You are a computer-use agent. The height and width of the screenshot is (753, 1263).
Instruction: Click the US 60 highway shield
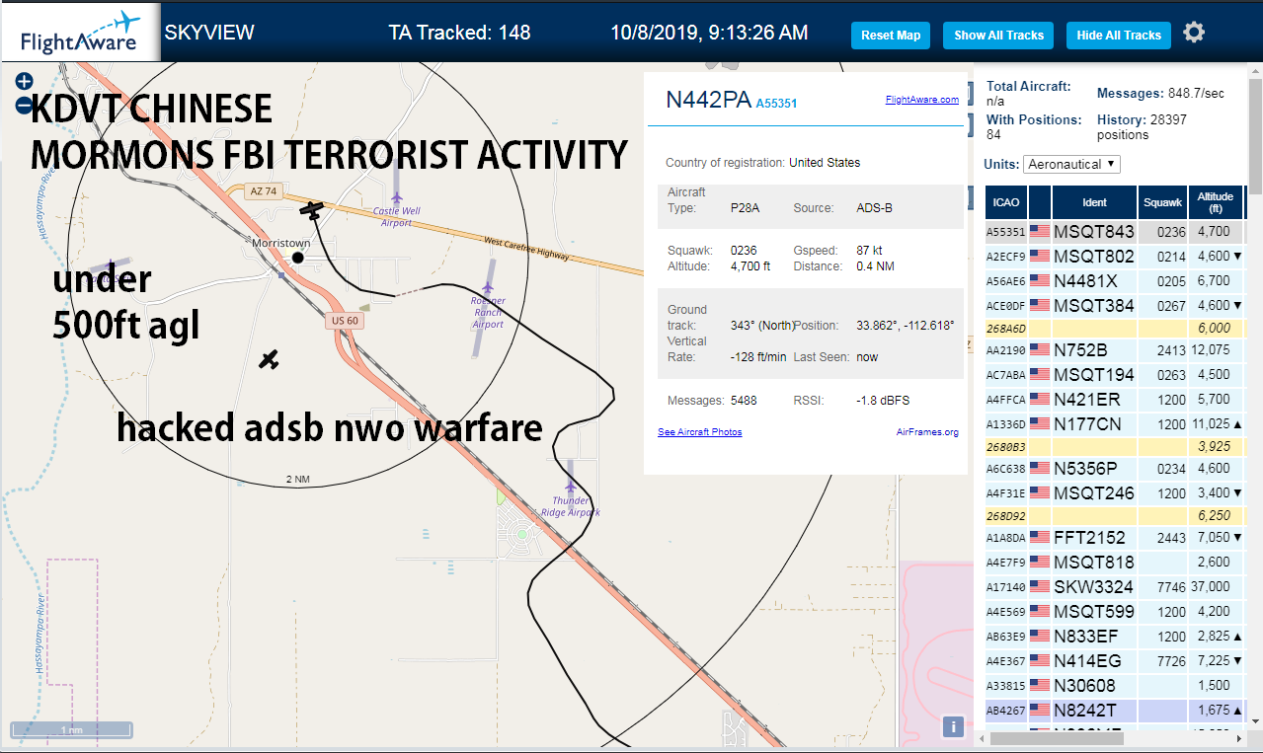coord(343,322)
